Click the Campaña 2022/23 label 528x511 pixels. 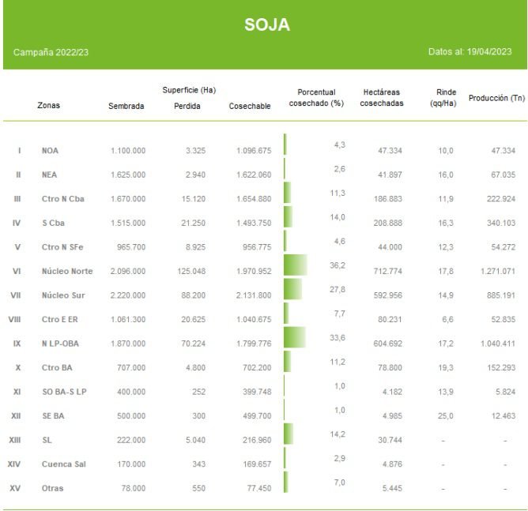tap(51, 52)
